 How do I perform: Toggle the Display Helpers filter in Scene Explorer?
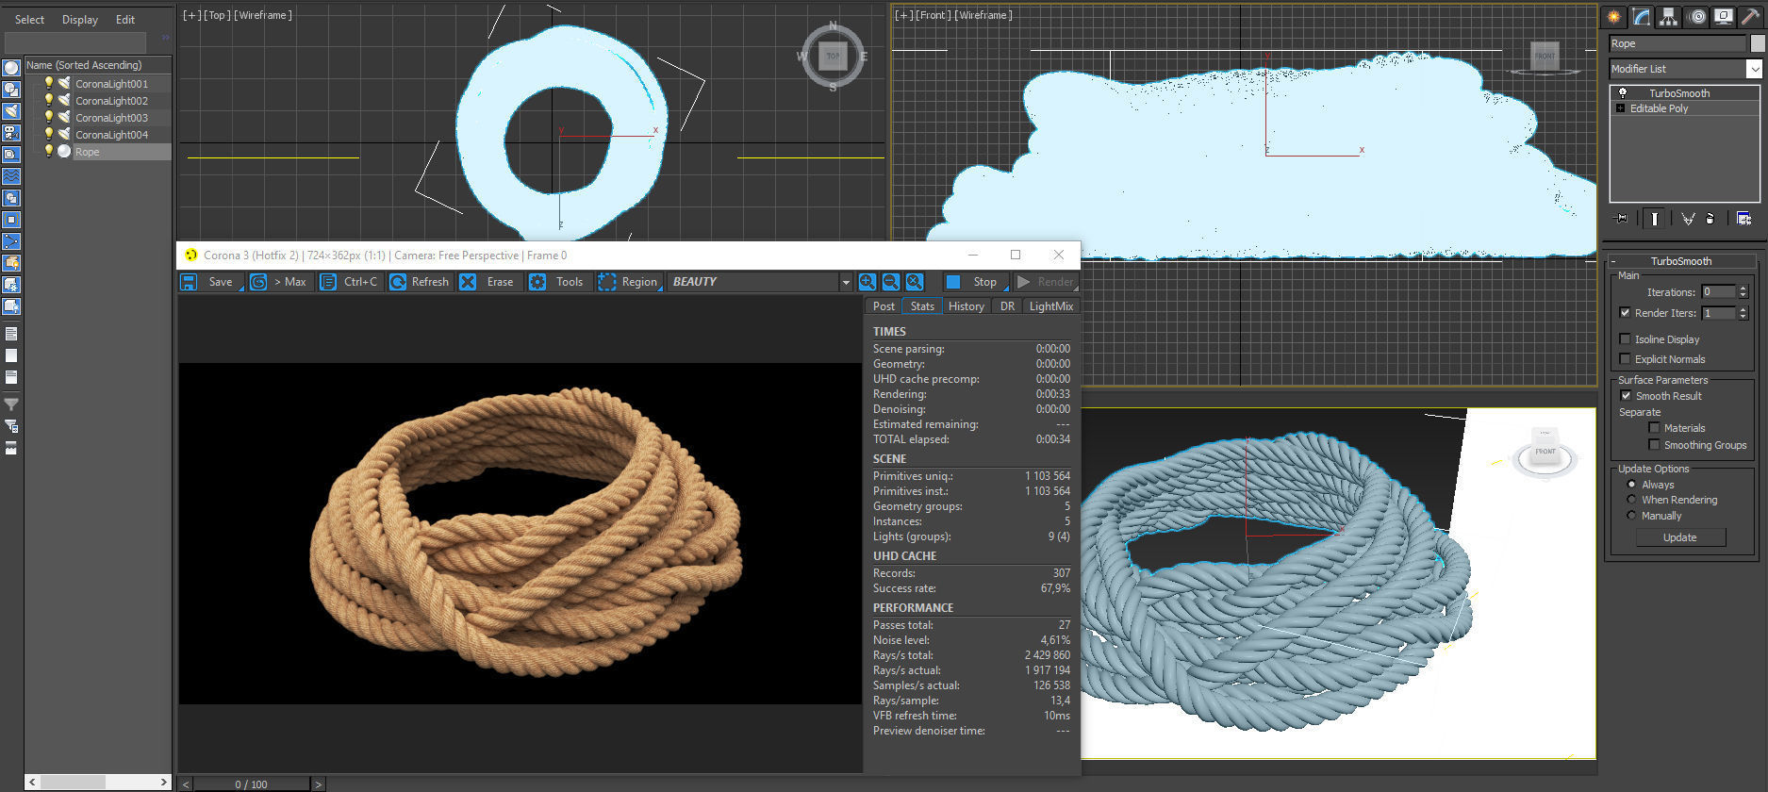click(x=11, y=155)
